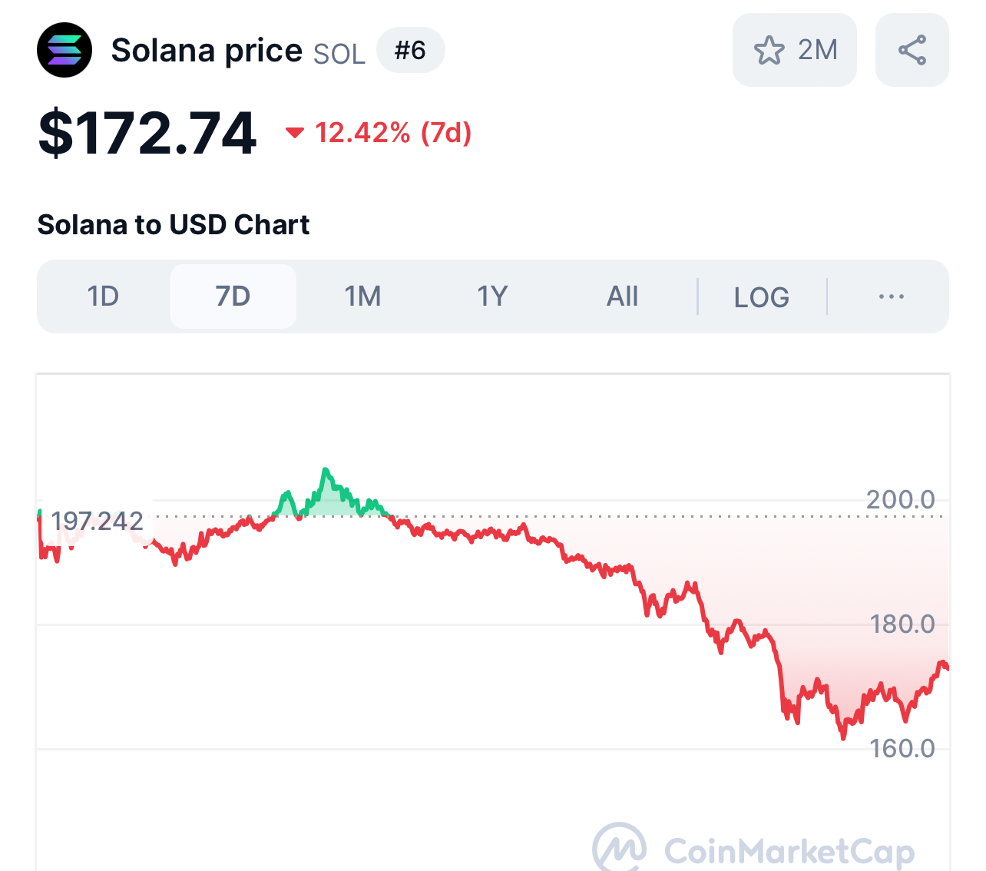Toggle the LOG scale chart option
Screen dimensions: 986x871
pyautogui.click(x=761, y=297)
